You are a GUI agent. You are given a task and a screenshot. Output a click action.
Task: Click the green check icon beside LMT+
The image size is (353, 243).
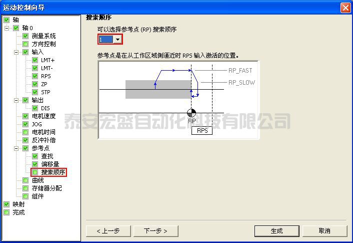pos(35,60)
